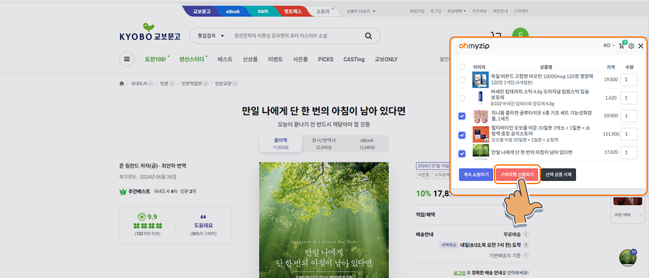Open the 베스트 menu

(225, 59)
